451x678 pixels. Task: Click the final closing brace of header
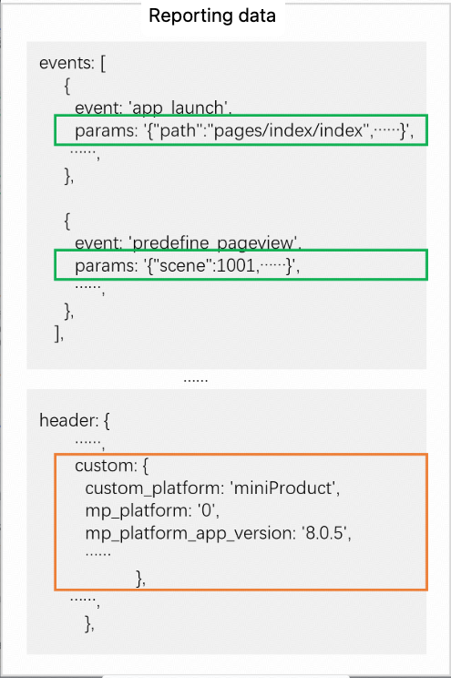[x=89, y=623]
